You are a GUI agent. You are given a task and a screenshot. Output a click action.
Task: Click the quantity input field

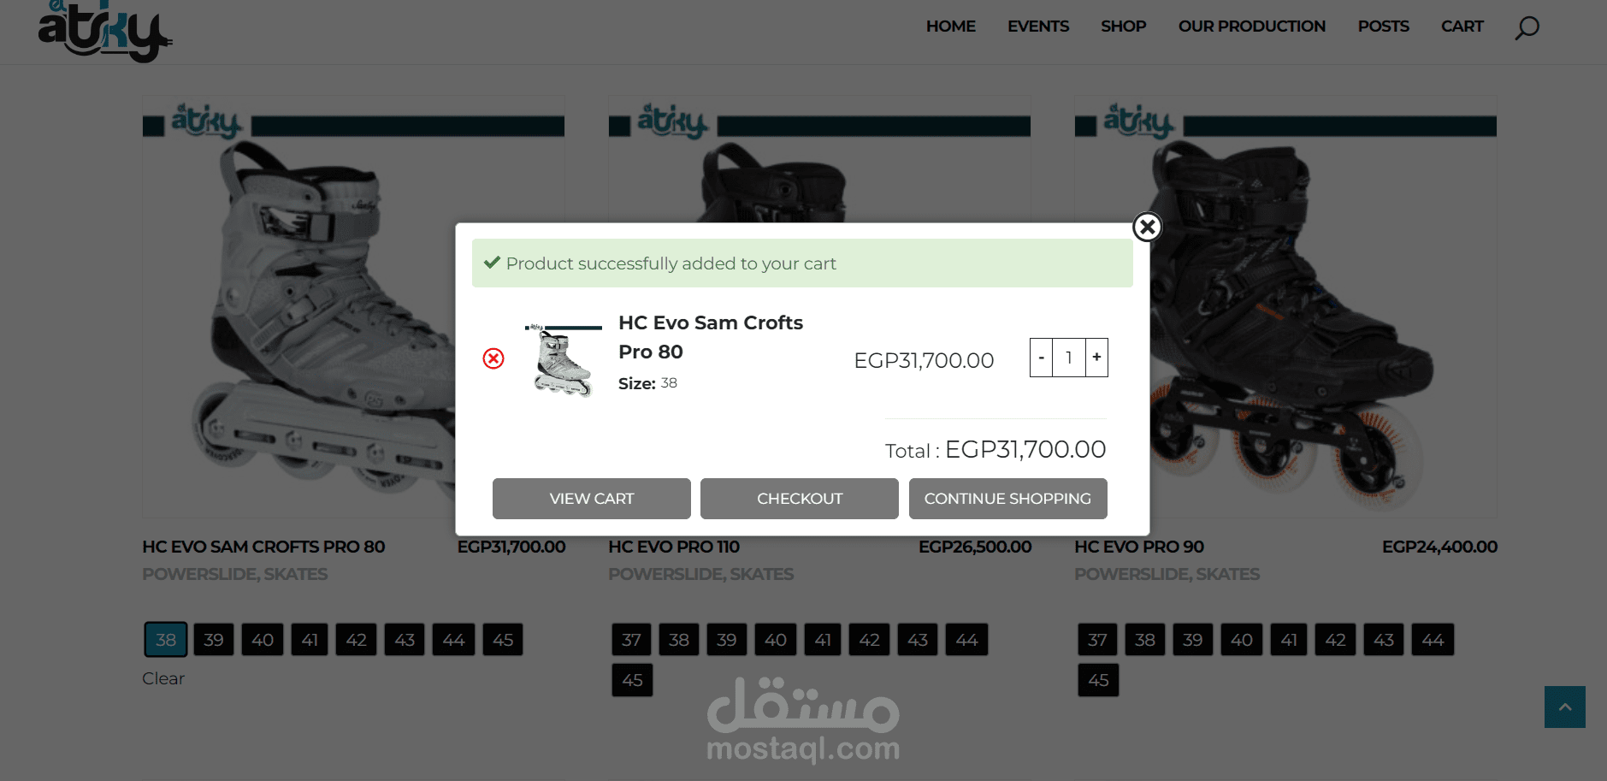coord(1069,358)
